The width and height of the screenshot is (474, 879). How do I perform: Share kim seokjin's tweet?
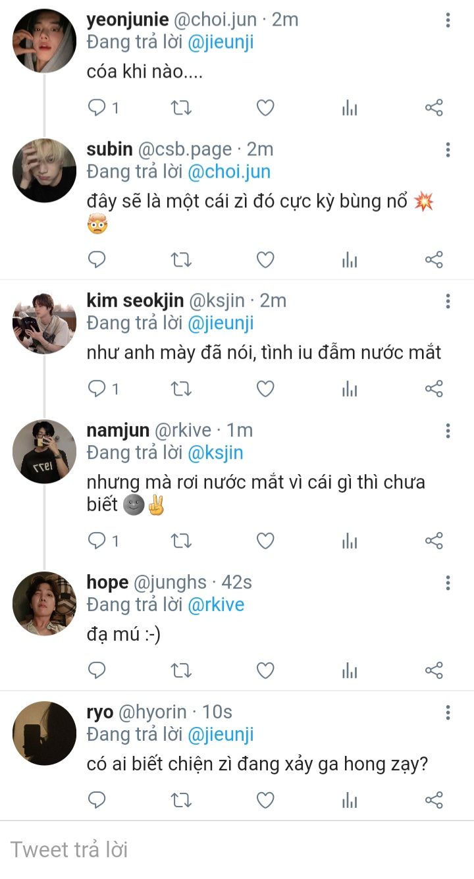pyautogui.click(x=434, y=389)
